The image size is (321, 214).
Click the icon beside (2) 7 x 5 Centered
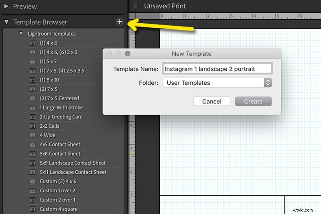33,98
